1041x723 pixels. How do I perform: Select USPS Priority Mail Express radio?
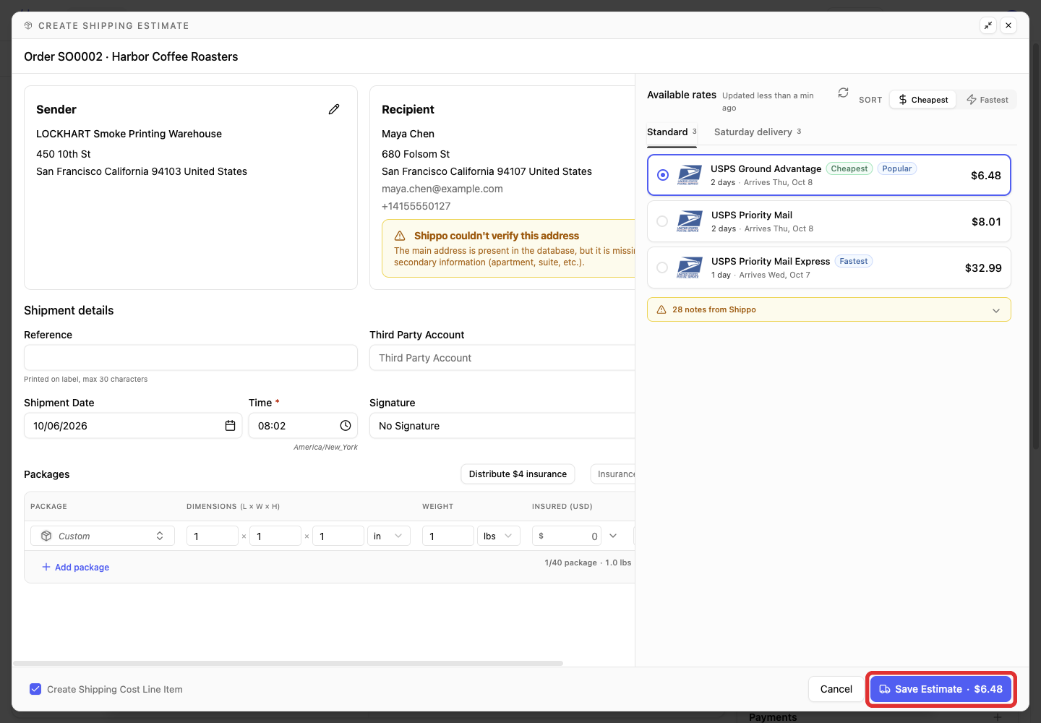pyautogui.click(x=662, y=268)
